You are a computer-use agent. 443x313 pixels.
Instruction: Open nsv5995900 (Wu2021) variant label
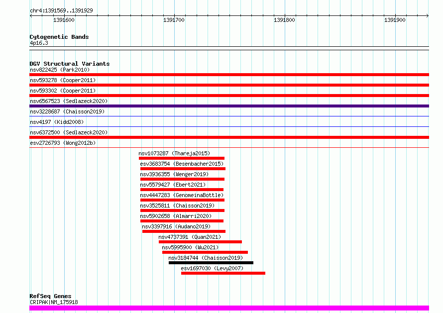pyautogui.click(x=191, y=247)
